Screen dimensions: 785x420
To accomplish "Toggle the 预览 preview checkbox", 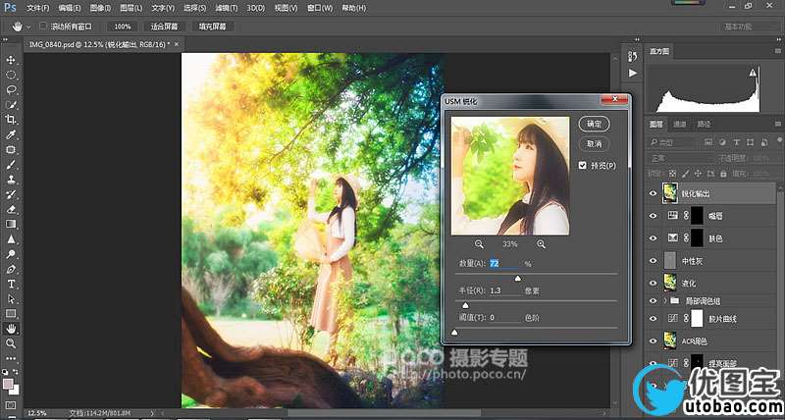I will tap(583, 165).
